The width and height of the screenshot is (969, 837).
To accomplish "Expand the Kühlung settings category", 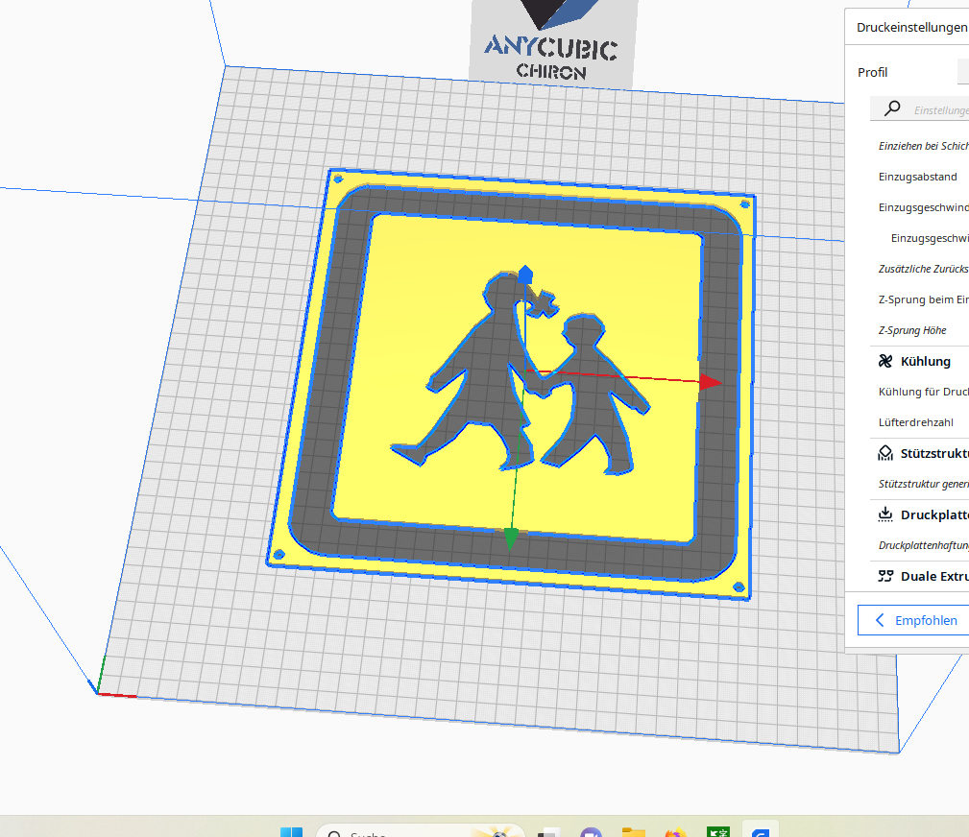I will (x=920, y=361).
